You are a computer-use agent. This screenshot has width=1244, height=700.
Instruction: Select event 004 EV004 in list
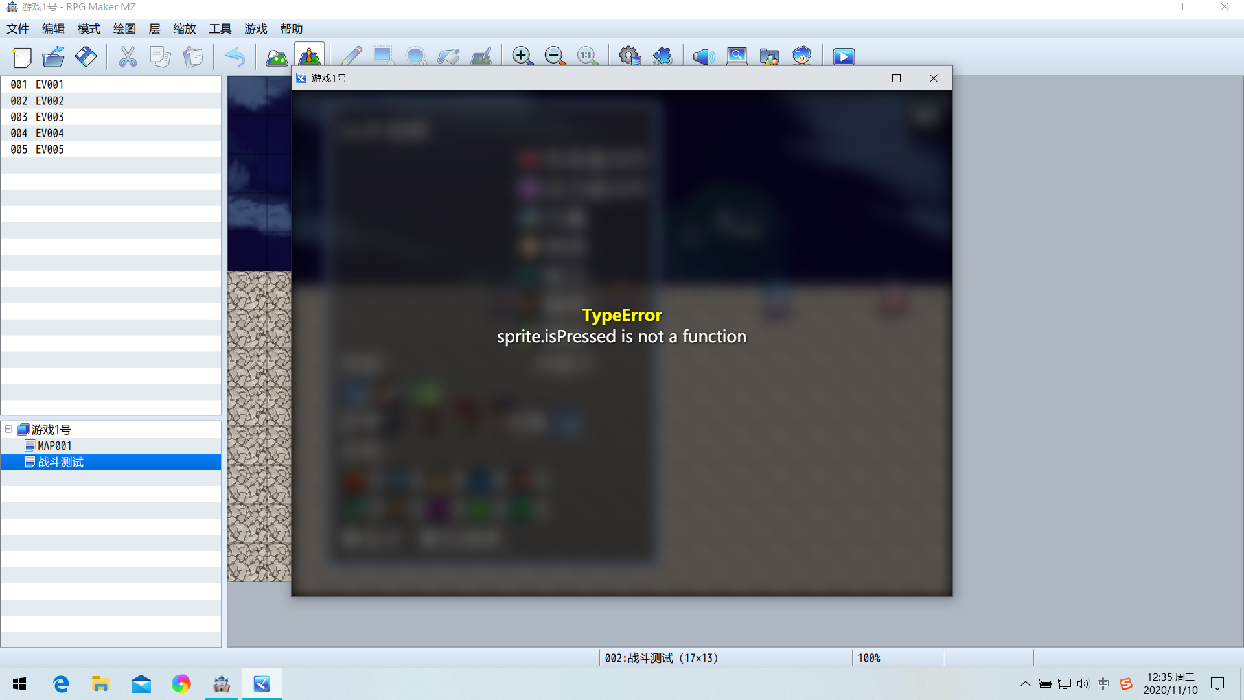click(111, 133)
